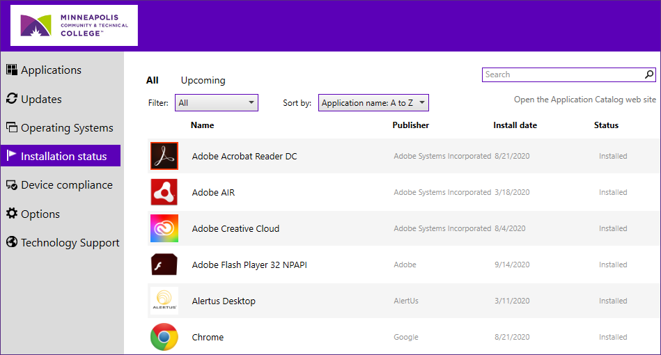Image resolution: width=661 pixels, height=355 pixels.
Task: Click the Adobe Flash Player icon
Action: (x=164, y=265)
